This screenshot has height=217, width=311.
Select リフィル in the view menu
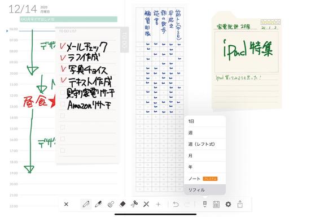[205, 190]
